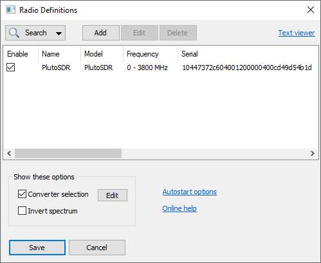Enable the Invert spectrum checkbox

click(22, 211)
